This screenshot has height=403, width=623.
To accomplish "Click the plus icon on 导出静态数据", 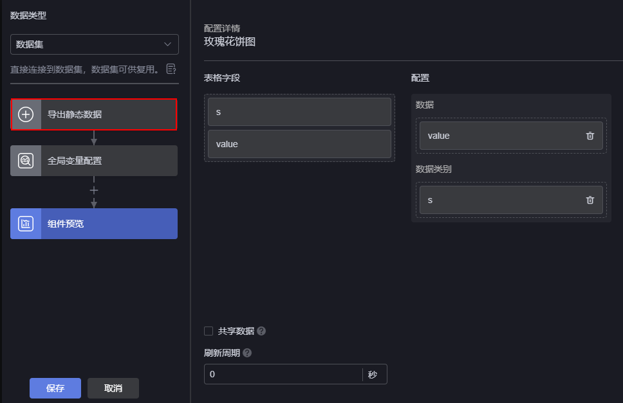I will 26,114.
